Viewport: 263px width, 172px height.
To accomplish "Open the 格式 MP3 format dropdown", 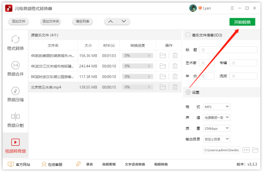I will tap(217, 107).
